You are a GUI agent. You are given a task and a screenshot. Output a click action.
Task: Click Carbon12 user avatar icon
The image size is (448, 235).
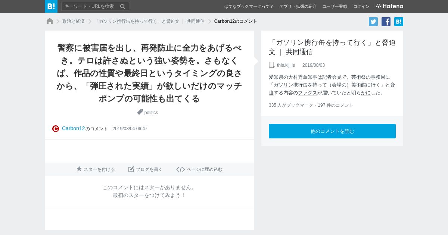56,129
